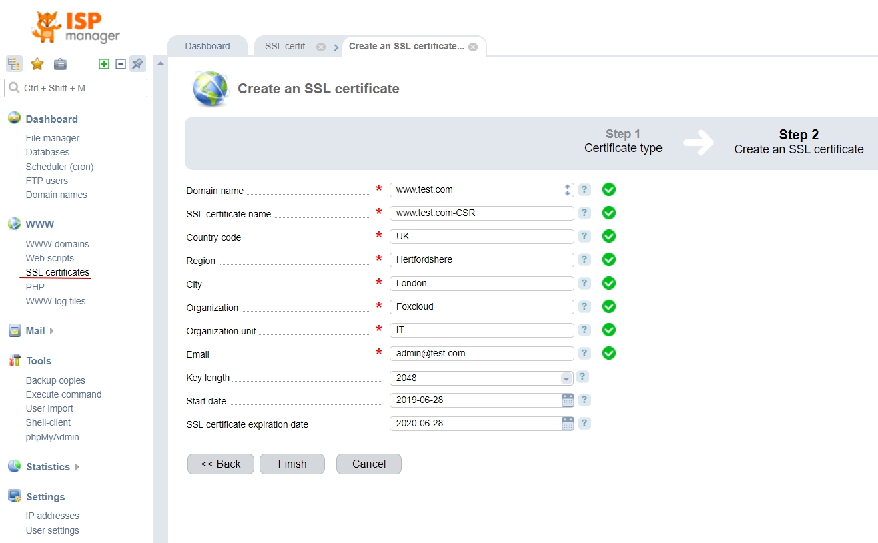Viewport: 878px width, 543px height.
Task: Open the Key length dropdown
Action: click(x=566, y=378)
